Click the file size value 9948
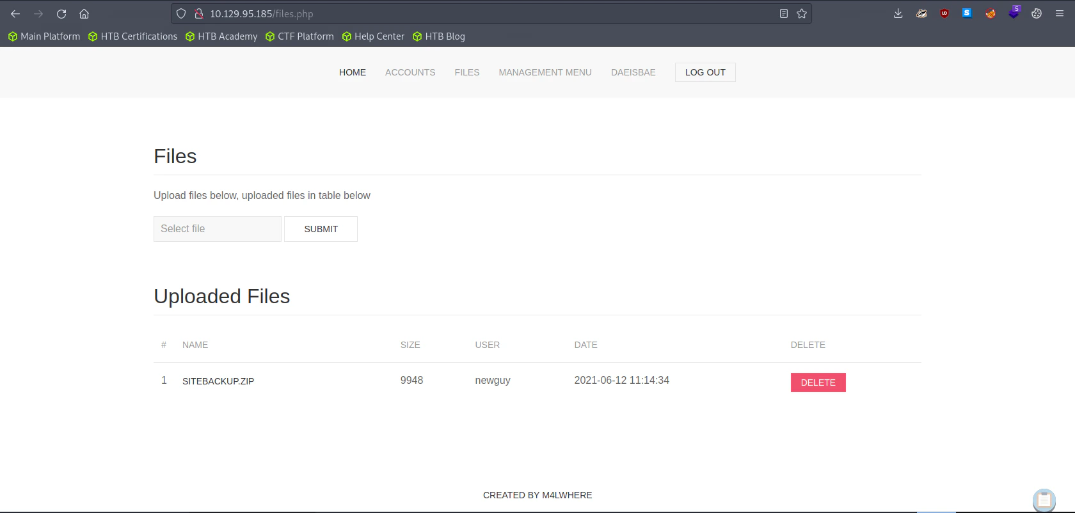 tap(411, 380)
